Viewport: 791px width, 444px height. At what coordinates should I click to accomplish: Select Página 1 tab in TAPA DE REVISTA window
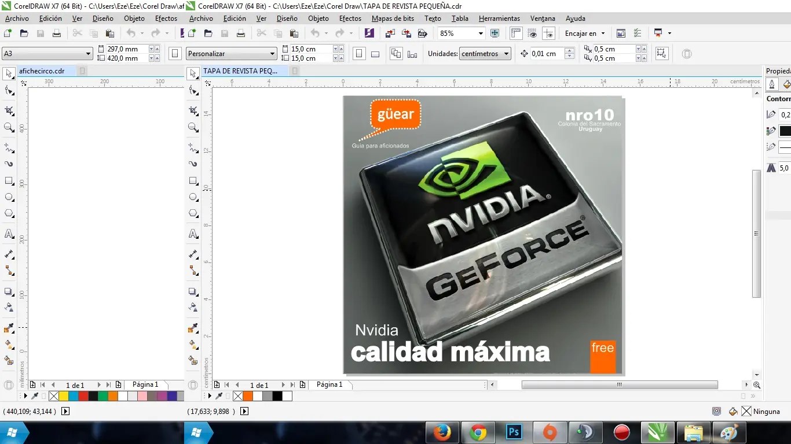329,384
